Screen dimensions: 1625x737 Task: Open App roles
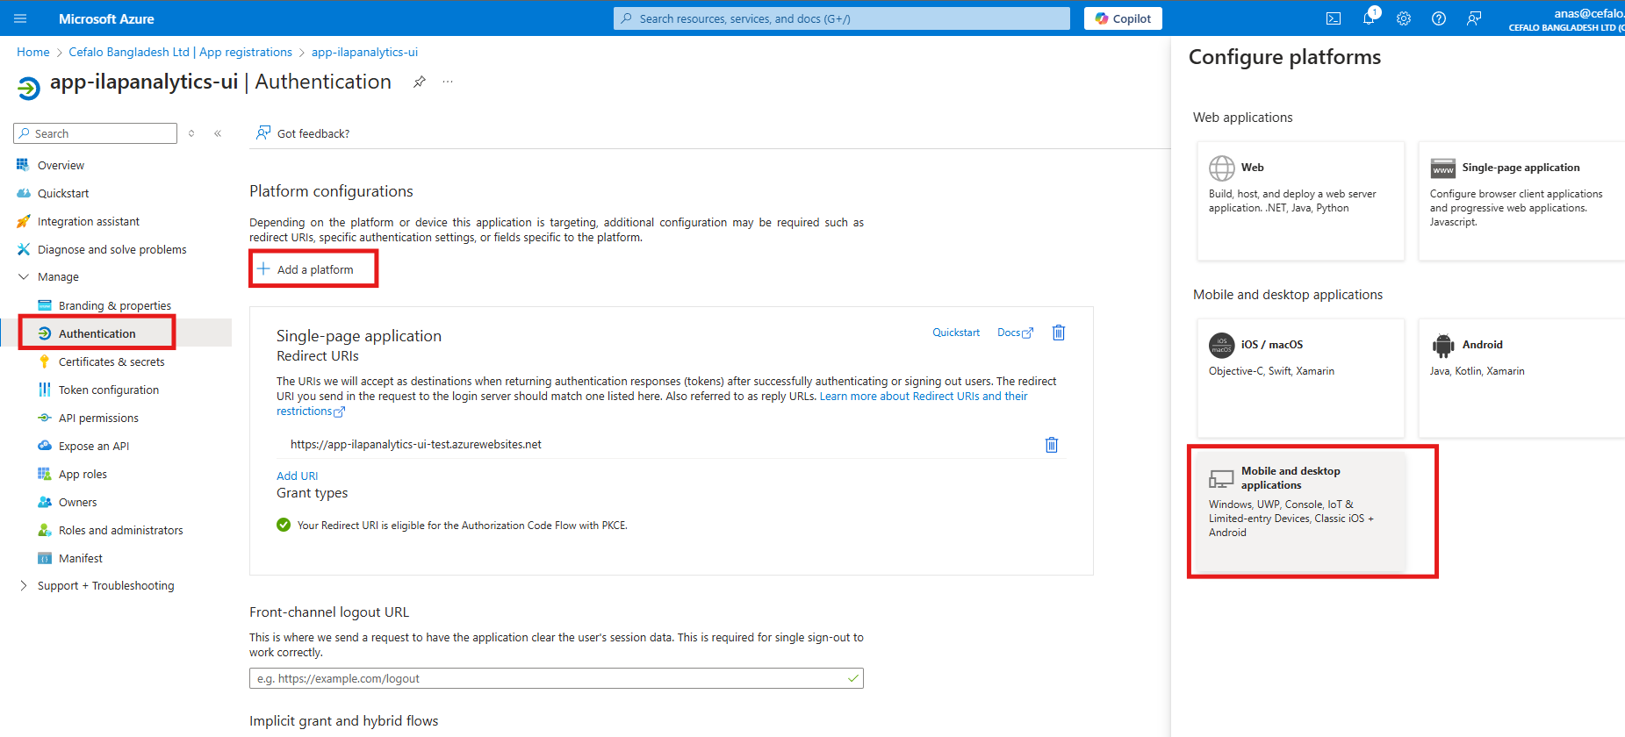[x=83, y=474]
